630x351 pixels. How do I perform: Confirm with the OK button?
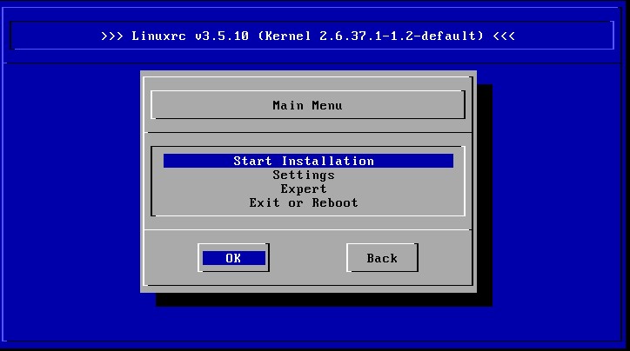233,258
